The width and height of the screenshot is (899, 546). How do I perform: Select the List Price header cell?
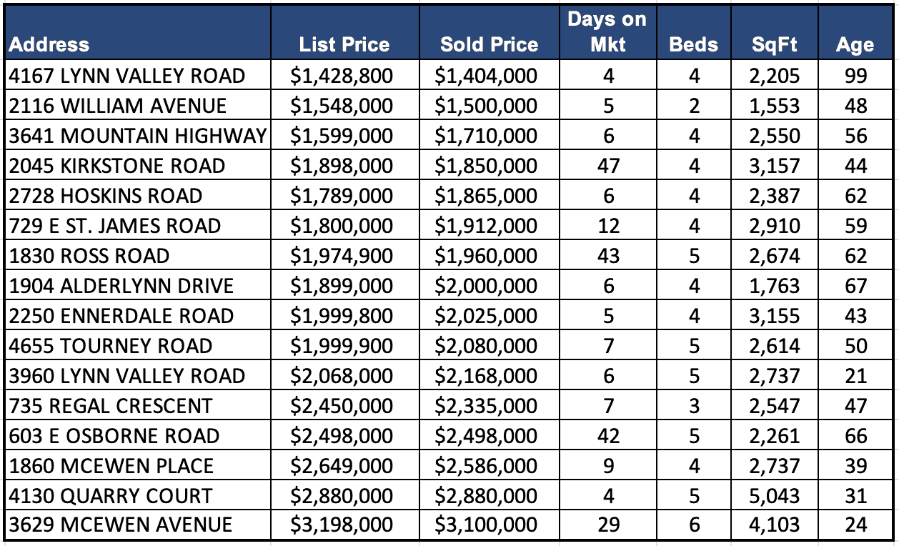[344, 44]
